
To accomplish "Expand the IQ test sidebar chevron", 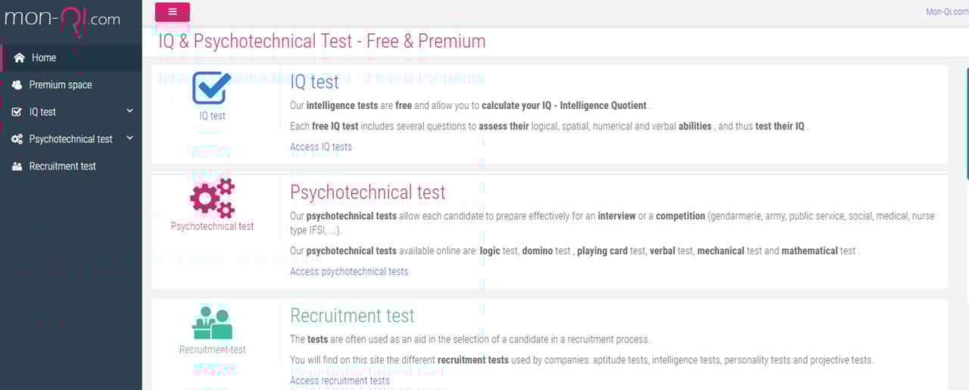I will (129, 111).
